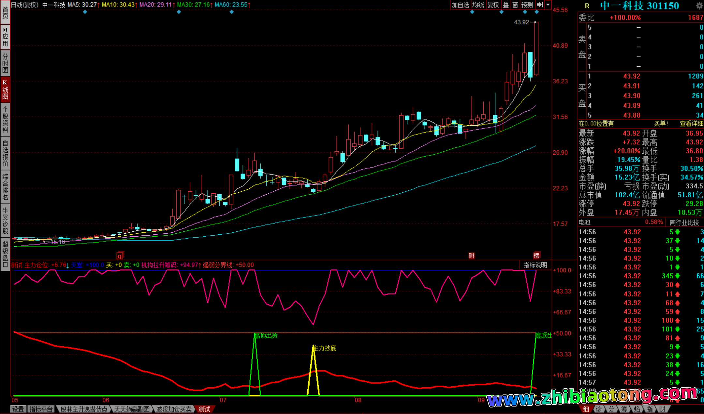Open the 分时图 sidebar view

coord(5,63)
